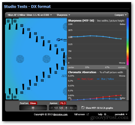The width and height of the screenshot is (135, 125).
Task: Click the help info icon
Action: click(x=105, y=114)
